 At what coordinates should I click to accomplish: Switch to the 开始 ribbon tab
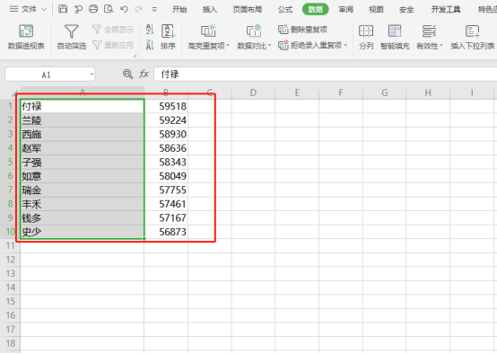click(x=179, y=9)
